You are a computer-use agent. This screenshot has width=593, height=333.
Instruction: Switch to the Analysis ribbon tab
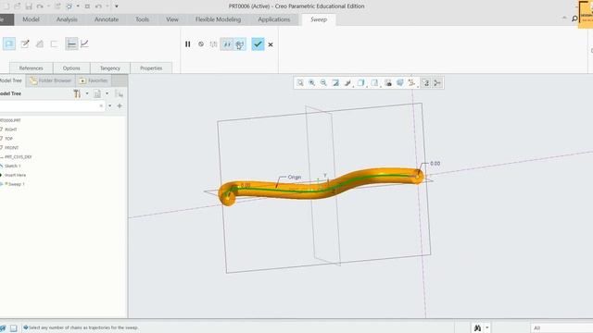(67, 19)
